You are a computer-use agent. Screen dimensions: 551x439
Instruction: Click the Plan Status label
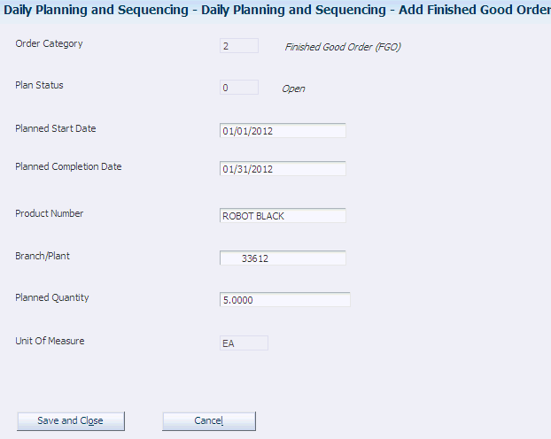(40, 86)
